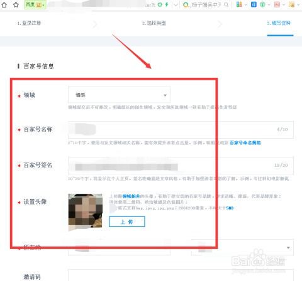
Task: Expand the red extension dropdown arrow
Action: coord(284,5)
